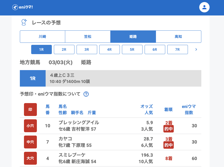Open the user account profile icon
The height and width of the screenshot is (167, 224).
(x=204, y=7)
